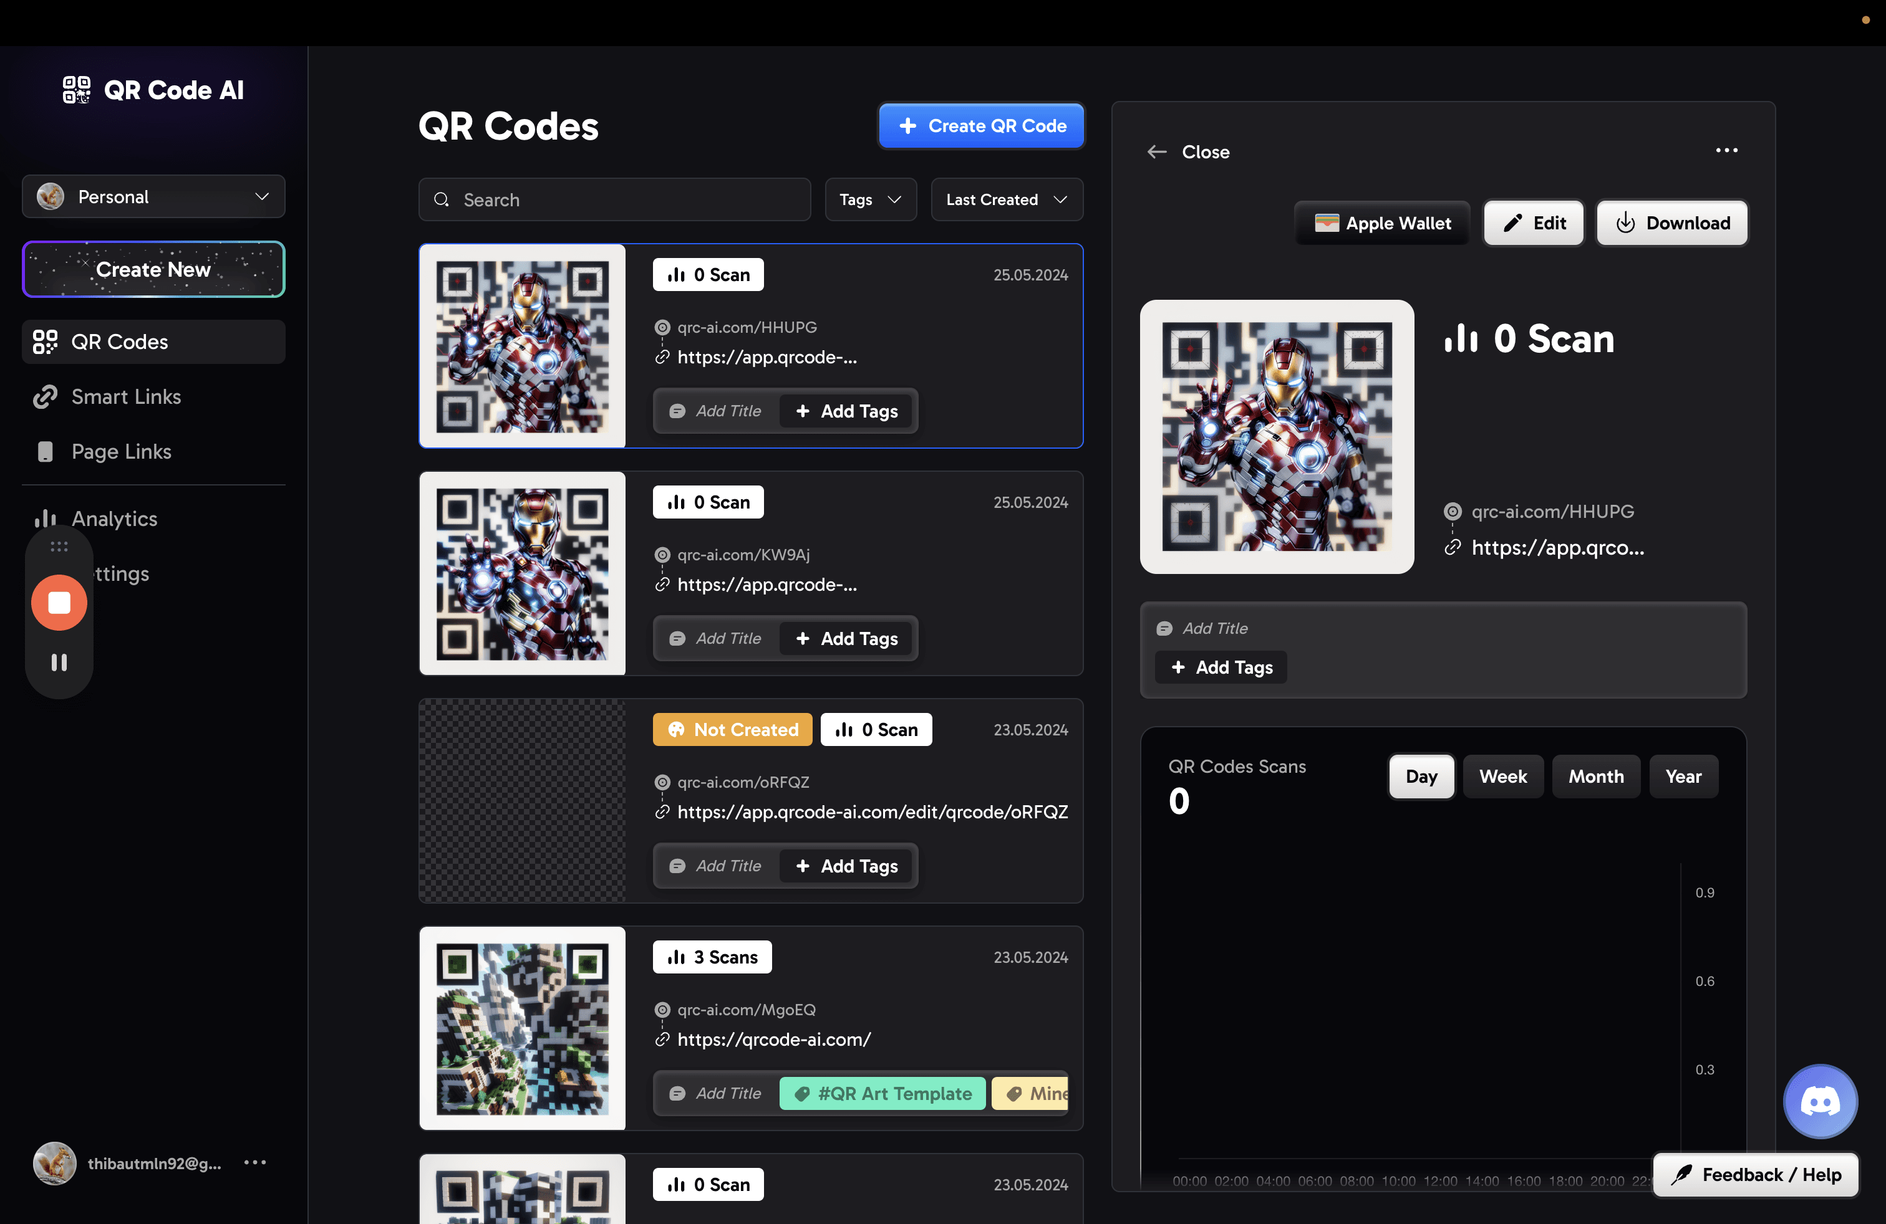This screenshot has height=1224, width=1886.
Task: Click the link icon beside https://qrcode-ai.com/
Action: tap(662, 1040)
